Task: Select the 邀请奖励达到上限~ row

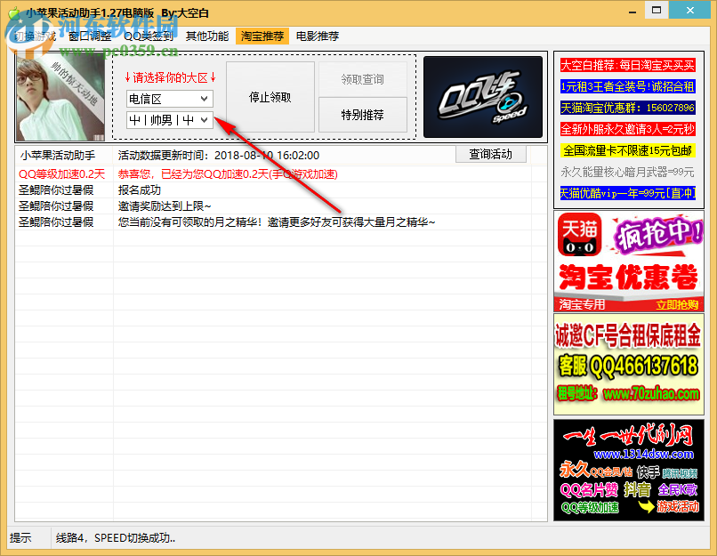Action: [x=281, y=206]
